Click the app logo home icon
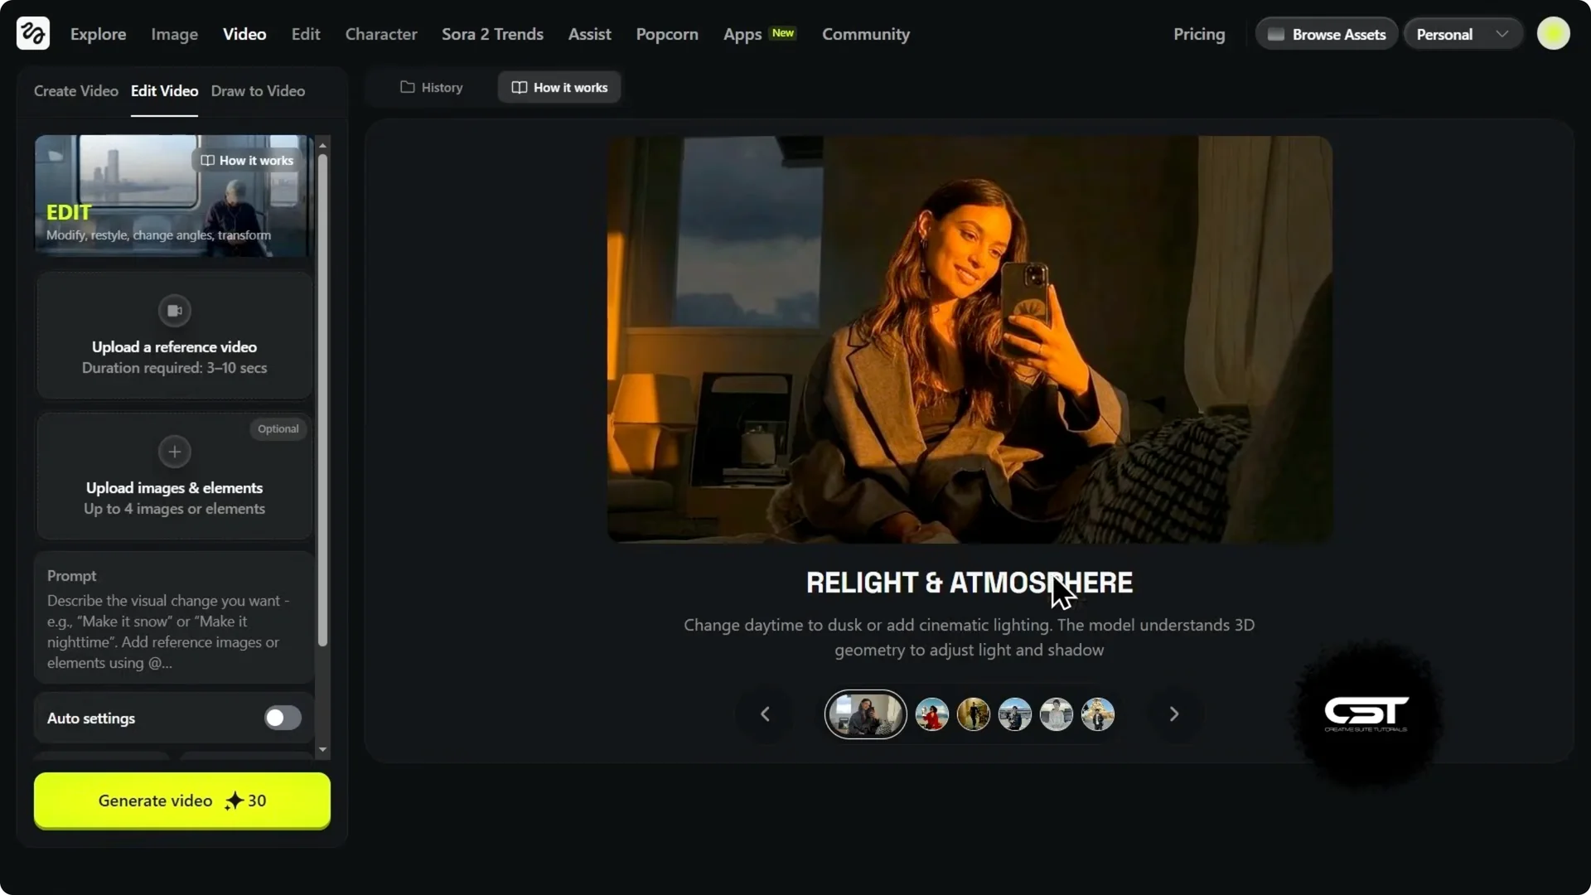 click(33, 34)
